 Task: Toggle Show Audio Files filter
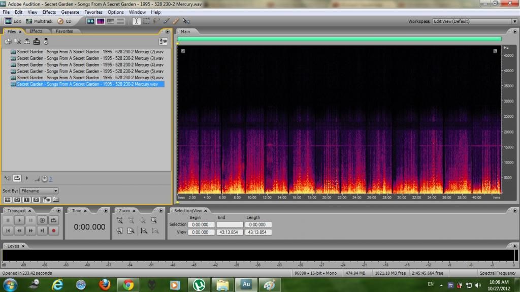click(x=7, y=200)
